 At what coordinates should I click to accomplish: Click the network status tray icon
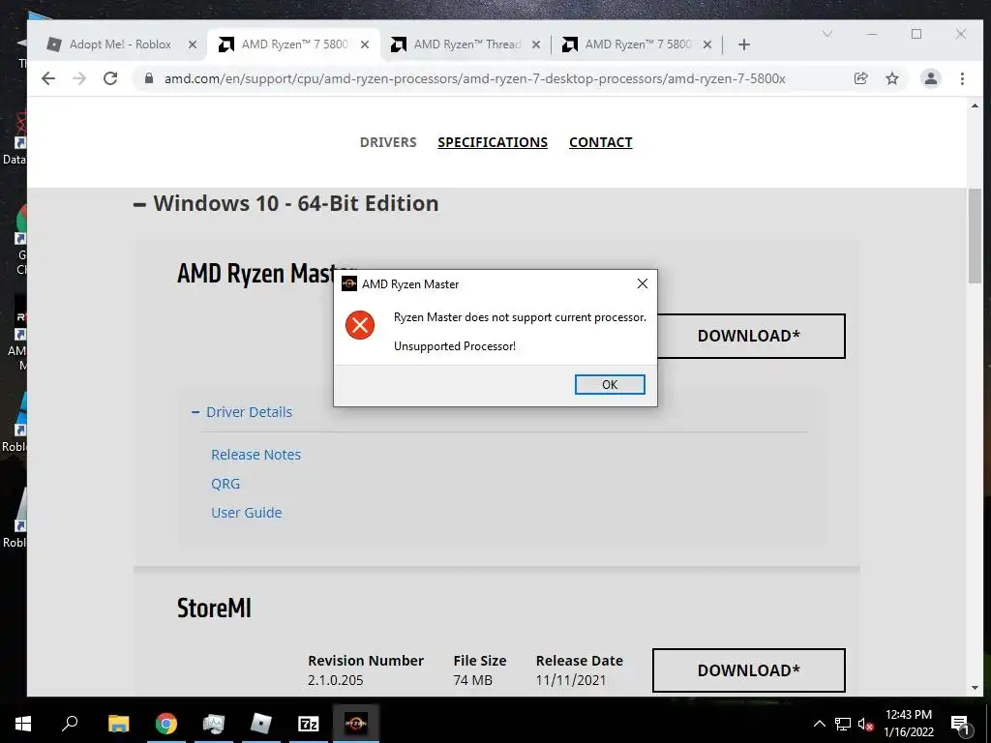coord(843,724)
